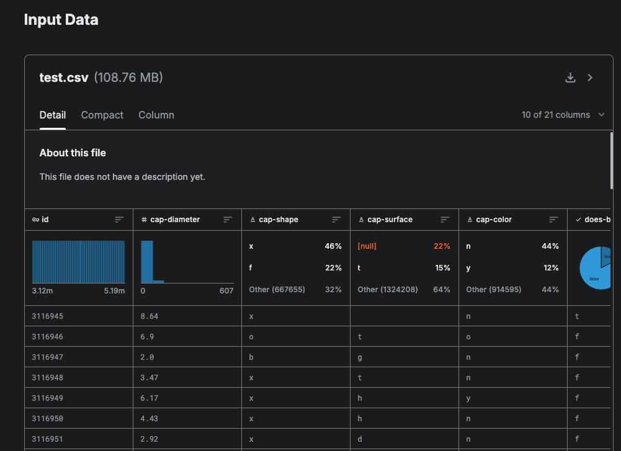Expand test.csv with the right chevron
This screenshot has width=621, height=451.
click(590, 78)
